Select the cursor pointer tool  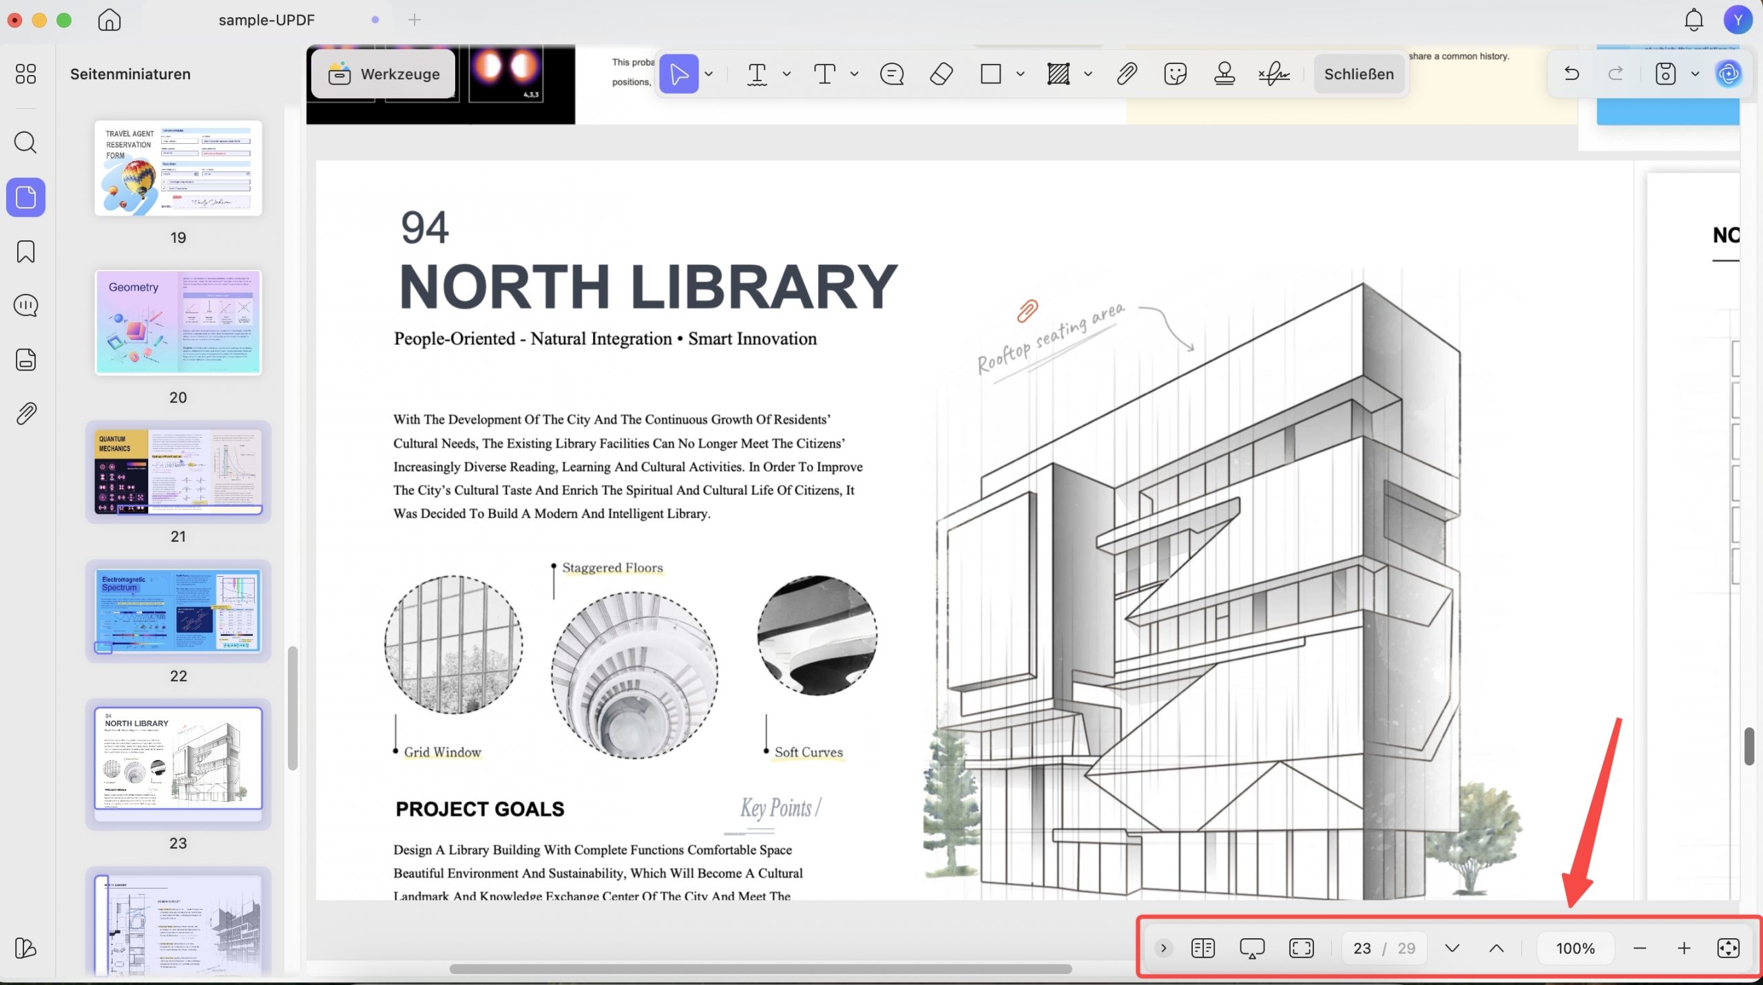click(678, 74)
